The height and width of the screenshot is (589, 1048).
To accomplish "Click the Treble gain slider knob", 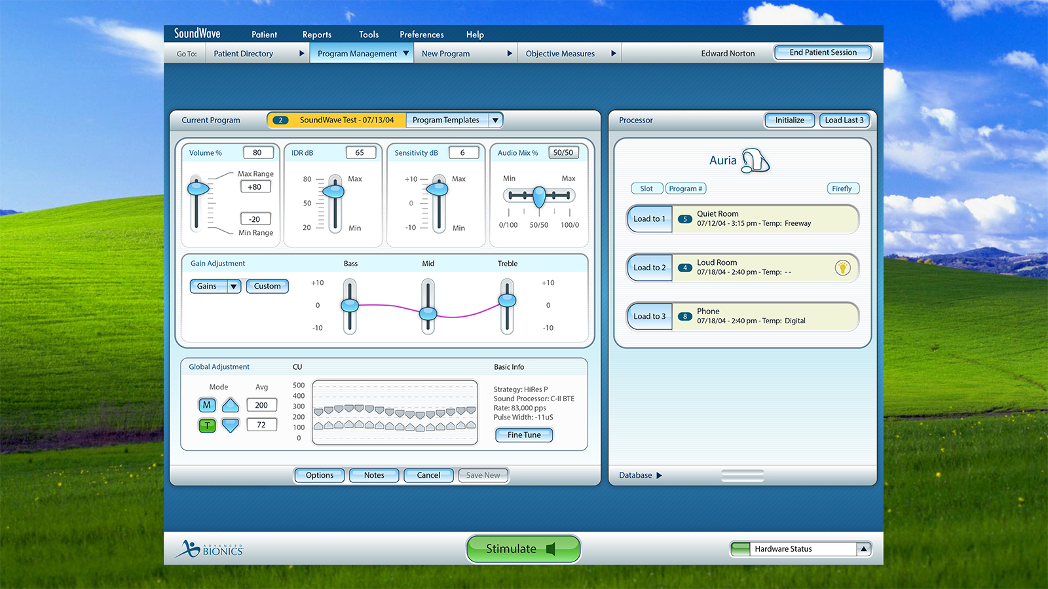I will pos(508,300).
